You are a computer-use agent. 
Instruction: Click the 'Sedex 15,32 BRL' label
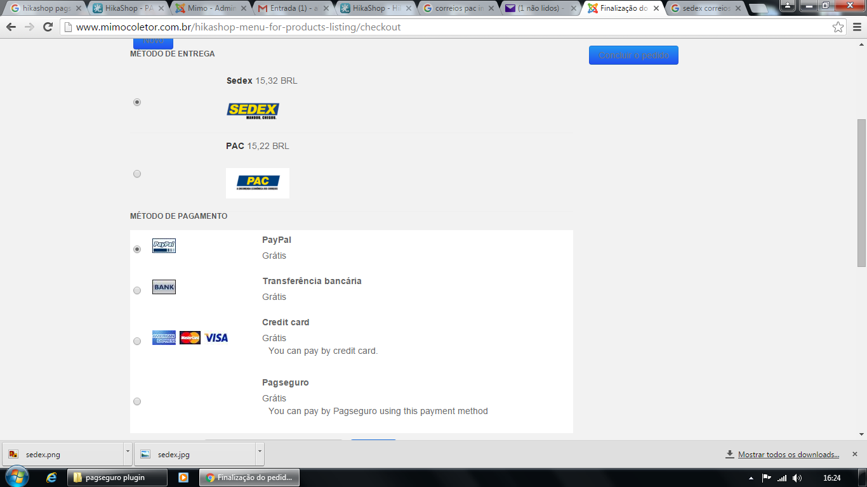(x=261, y=81)
